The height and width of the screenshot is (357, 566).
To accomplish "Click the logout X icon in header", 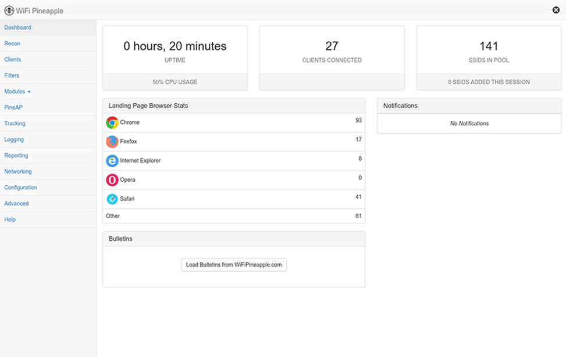I will [556, 10].
